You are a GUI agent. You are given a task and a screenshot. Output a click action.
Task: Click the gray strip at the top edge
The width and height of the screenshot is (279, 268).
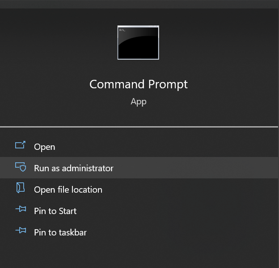click(139, 4)
